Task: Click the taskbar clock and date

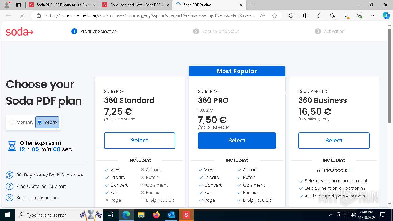Action: [367, 215]
